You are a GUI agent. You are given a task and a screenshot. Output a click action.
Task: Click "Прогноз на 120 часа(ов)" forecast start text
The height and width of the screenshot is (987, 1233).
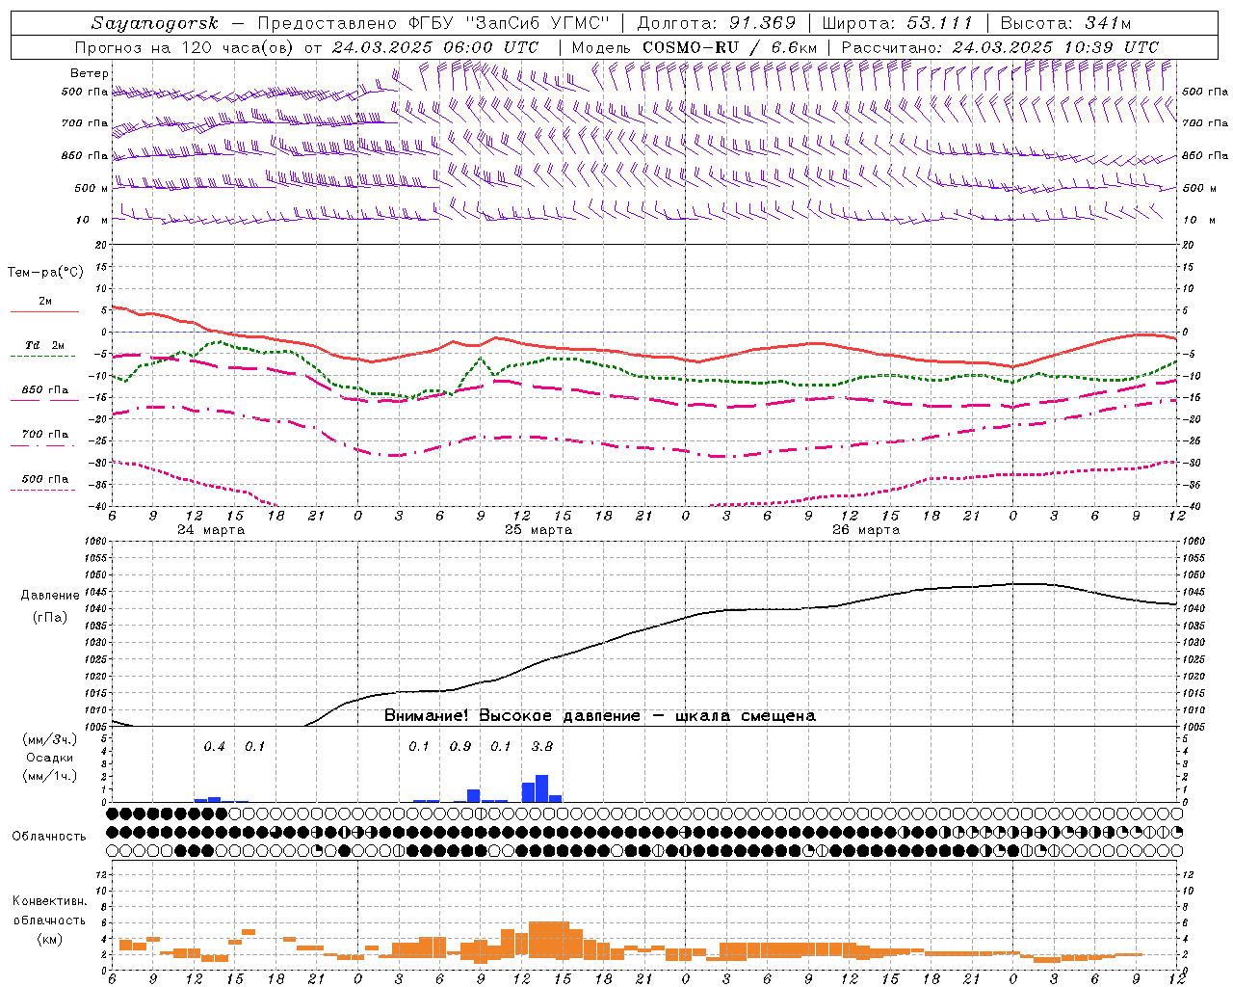185,47
